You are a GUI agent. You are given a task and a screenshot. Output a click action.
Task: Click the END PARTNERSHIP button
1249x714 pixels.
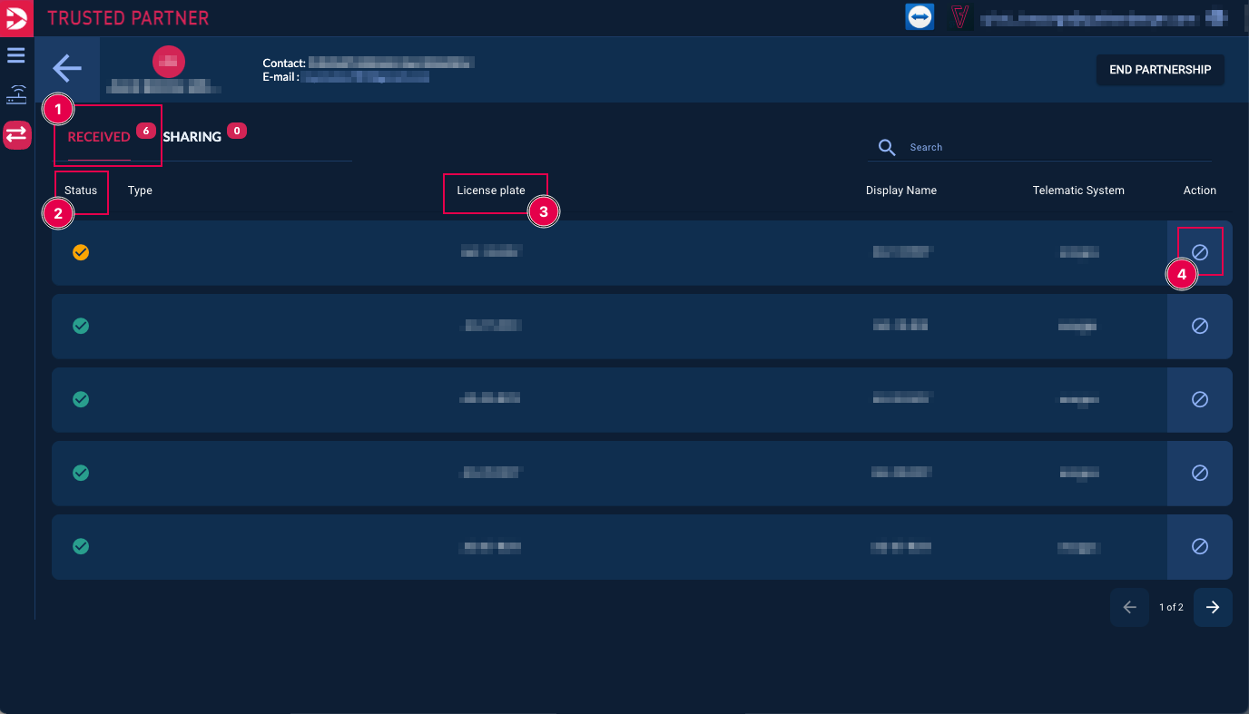coord(1159,70)
